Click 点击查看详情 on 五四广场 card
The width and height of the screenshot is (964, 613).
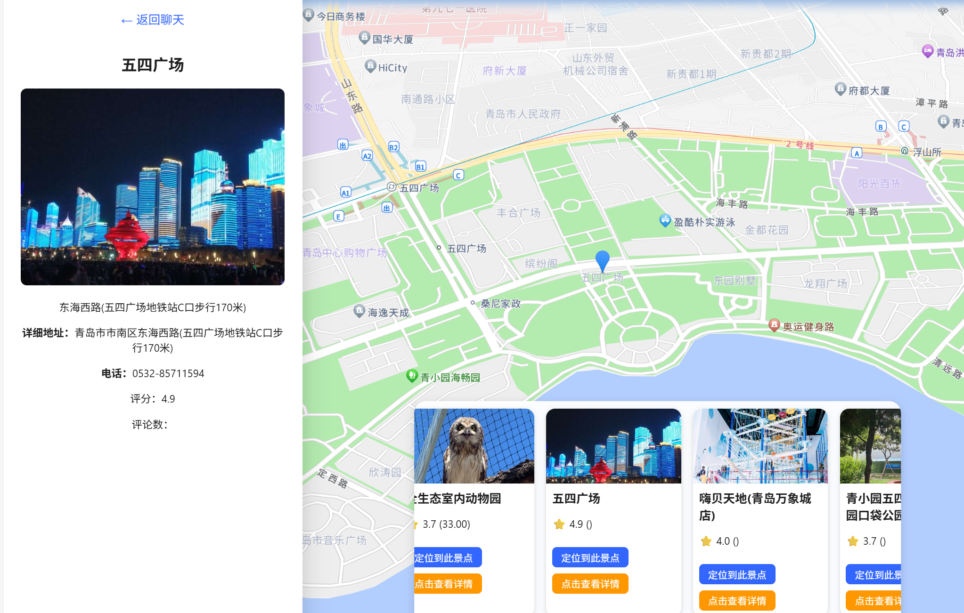[590, 584]
